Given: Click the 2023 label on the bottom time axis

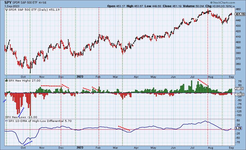Looking at the screenshot, I should point(80,148).
